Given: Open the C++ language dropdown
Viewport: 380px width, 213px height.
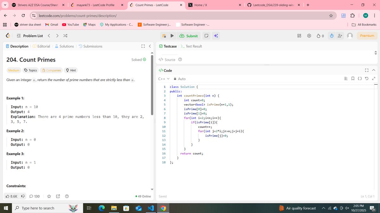Looking at the screenshot, I should 164,79.
